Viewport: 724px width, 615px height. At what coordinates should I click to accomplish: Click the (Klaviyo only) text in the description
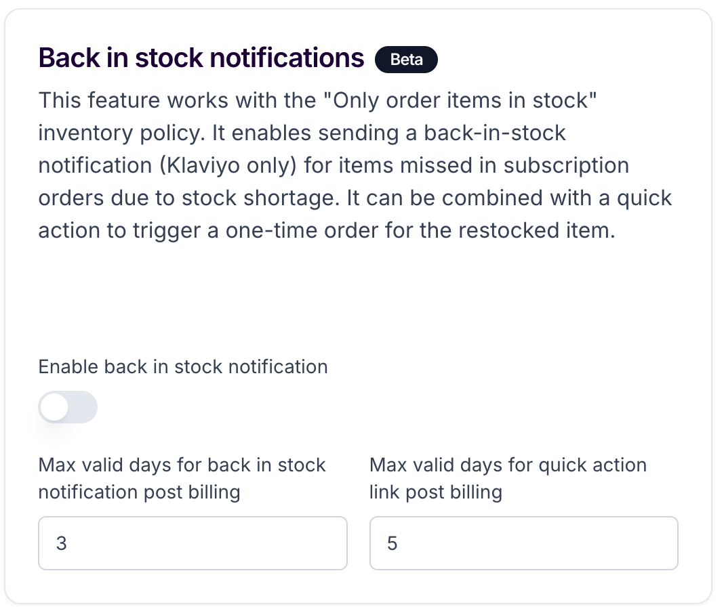point(228,166)
